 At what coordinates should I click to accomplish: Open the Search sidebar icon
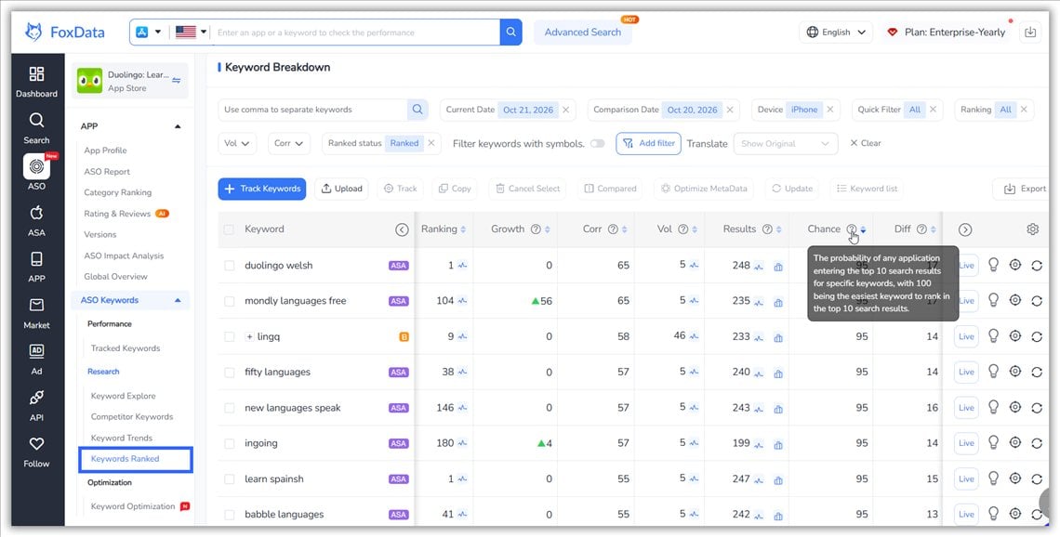click(36, 128)
